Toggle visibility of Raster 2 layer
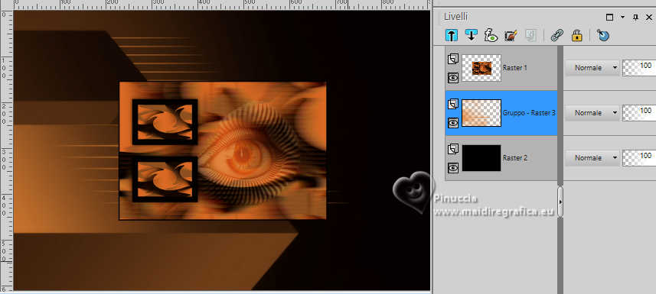The width and height of the screenshot is (656, 294). [x=452, y=168]
